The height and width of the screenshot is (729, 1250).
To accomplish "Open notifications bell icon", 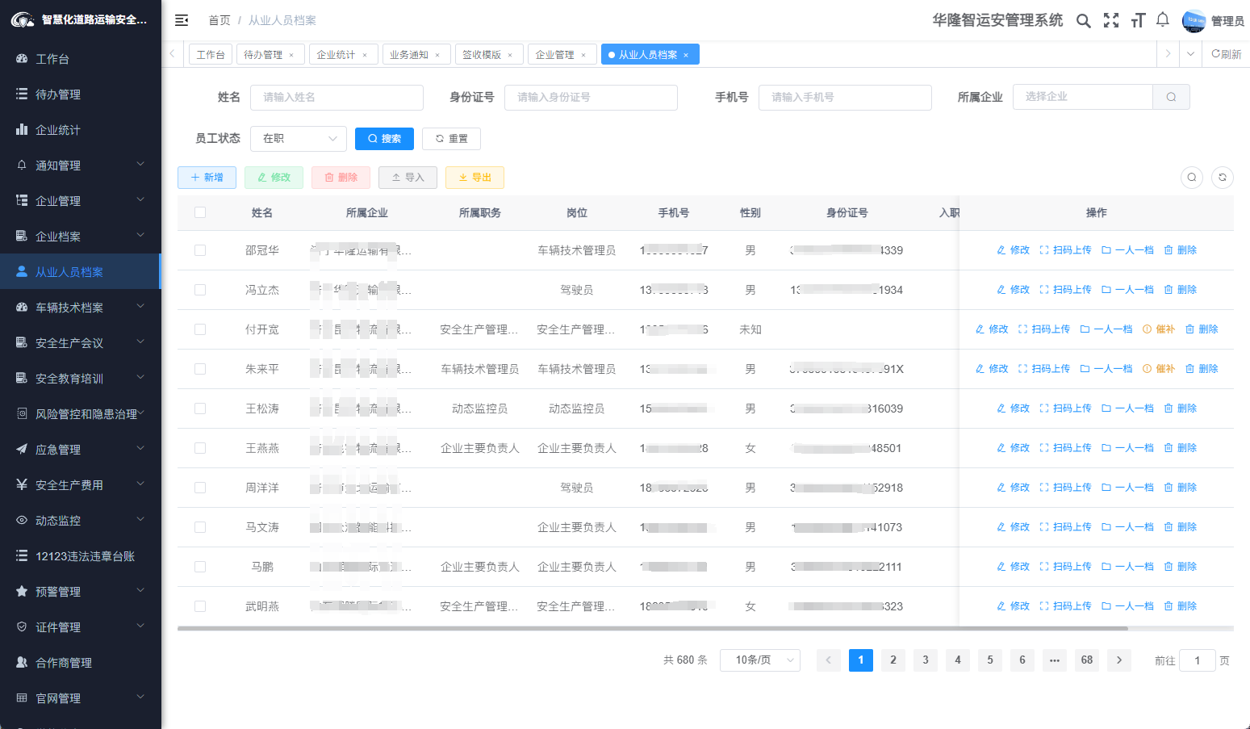I will pyautogui.click(x=1163, y=20).
